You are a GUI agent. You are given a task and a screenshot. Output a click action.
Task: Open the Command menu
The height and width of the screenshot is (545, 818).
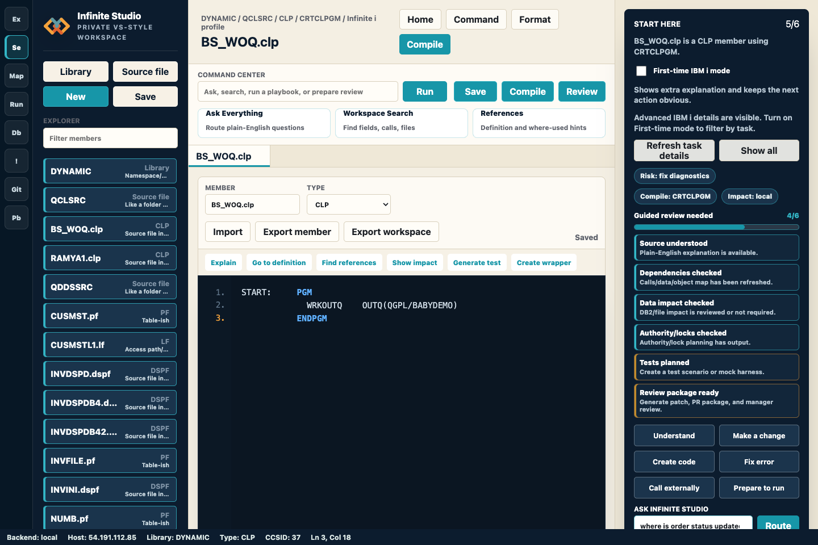[x=476, y=19]
